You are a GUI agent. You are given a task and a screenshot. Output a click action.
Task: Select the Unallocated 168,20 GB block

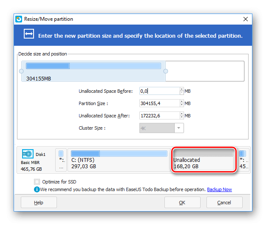[x=203, y=160]
